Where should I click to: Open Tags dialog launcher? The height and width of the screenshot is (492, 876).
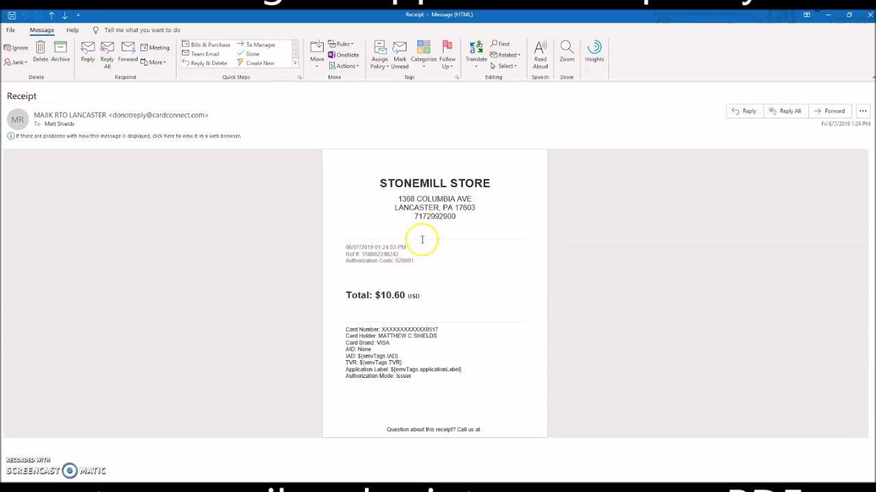point(457,77)
